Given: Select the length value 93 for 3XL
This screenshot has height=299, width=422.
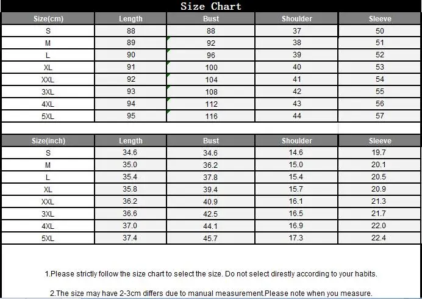Looking at the screenshot, I should (x=131, y=92).
